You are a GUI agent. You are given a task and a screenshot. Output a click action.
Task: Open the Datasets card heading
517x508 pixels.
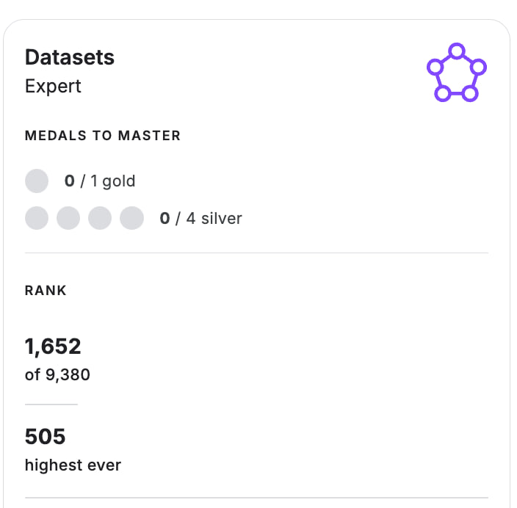coord(70,57)
